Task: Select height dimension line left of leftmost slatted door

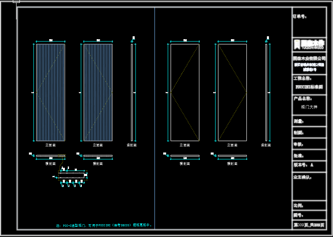Action: coord(33,92)
